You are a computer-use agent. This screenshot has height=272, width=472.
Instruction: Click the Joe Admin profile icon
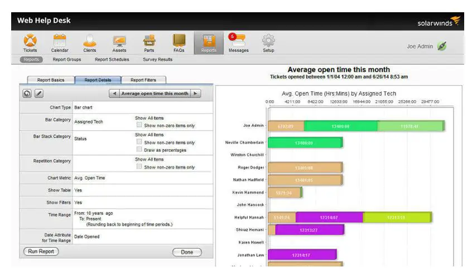(442, 46)
